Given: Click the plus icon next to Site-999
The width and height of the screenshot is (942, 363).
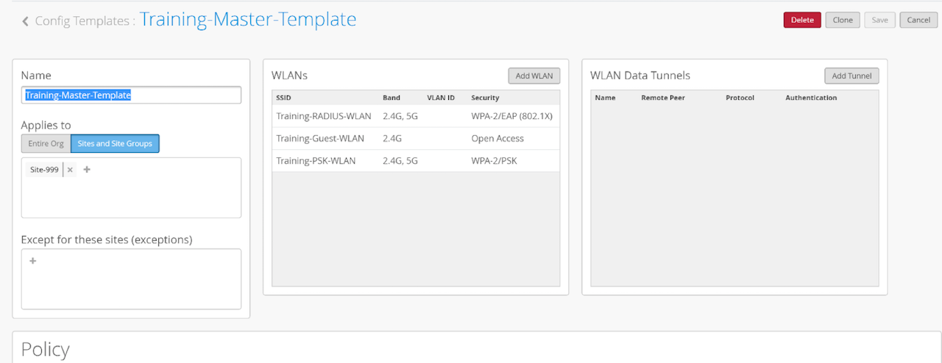Looking at the screenshot, I should point(87,170).
